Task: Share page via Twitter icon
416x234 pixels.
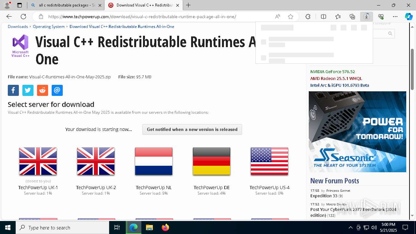Action: (x=28, y=90)
